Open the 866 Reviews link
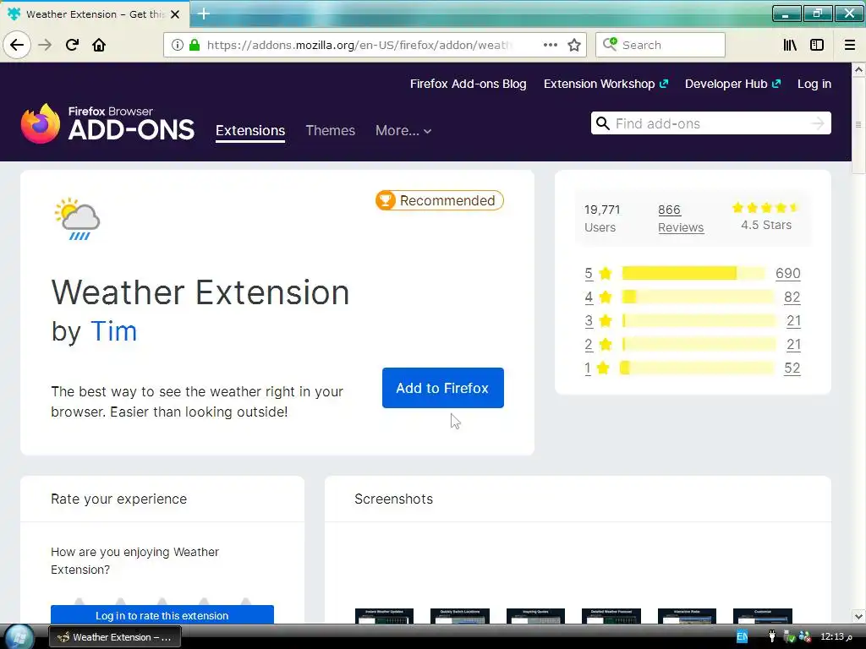Image resolution: width=866 pixels, height=649 pixels. 681,219
